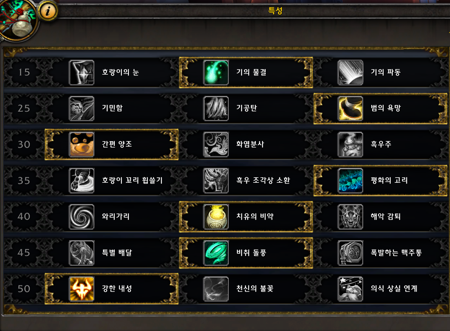Toggle the selected 기의 물결 talent
The image size is (450, 331).
246,72
